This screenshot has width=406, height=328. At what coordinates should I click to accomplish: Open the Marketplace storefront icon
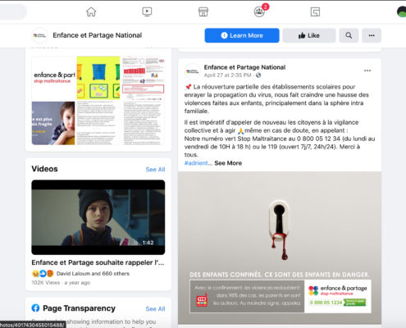[203, 11]
